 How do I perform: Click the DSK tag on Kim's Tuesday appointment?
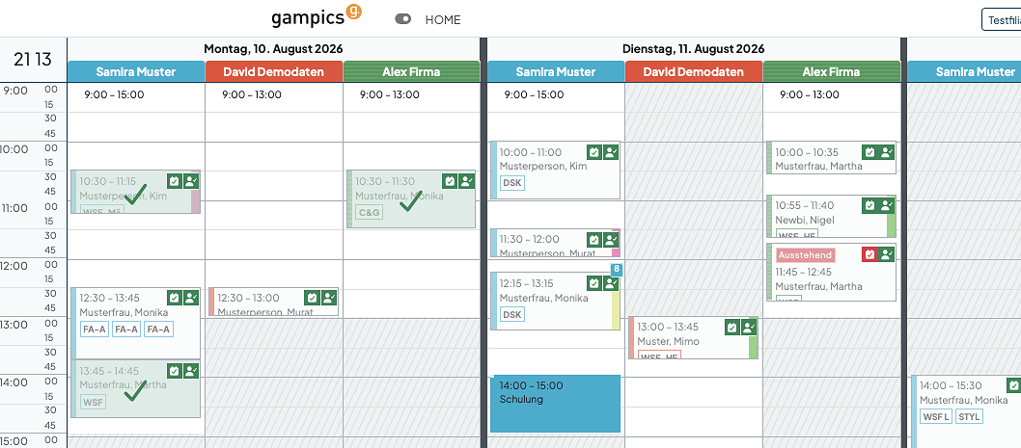(512, 183)
